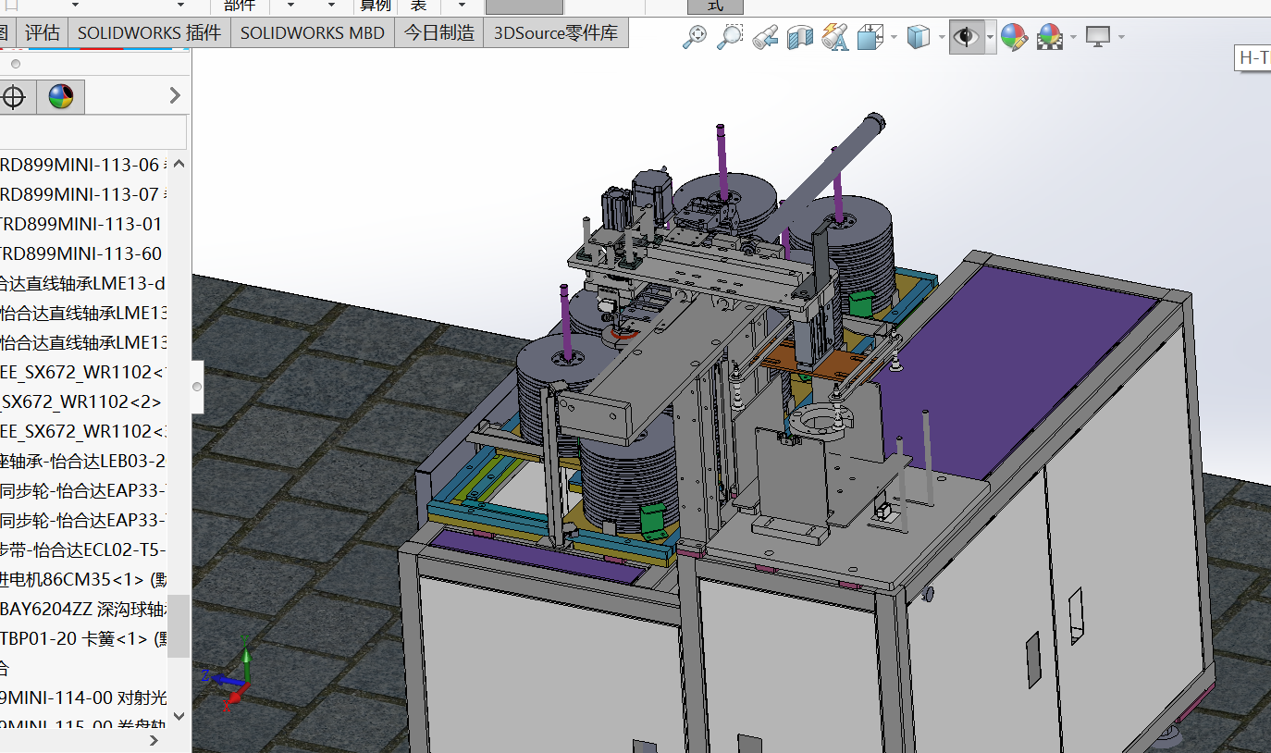Viewport: 1271px width, 753px height.
Task: Switch to the DimXpertManager crosshair tab
Action: coord(13,96)
